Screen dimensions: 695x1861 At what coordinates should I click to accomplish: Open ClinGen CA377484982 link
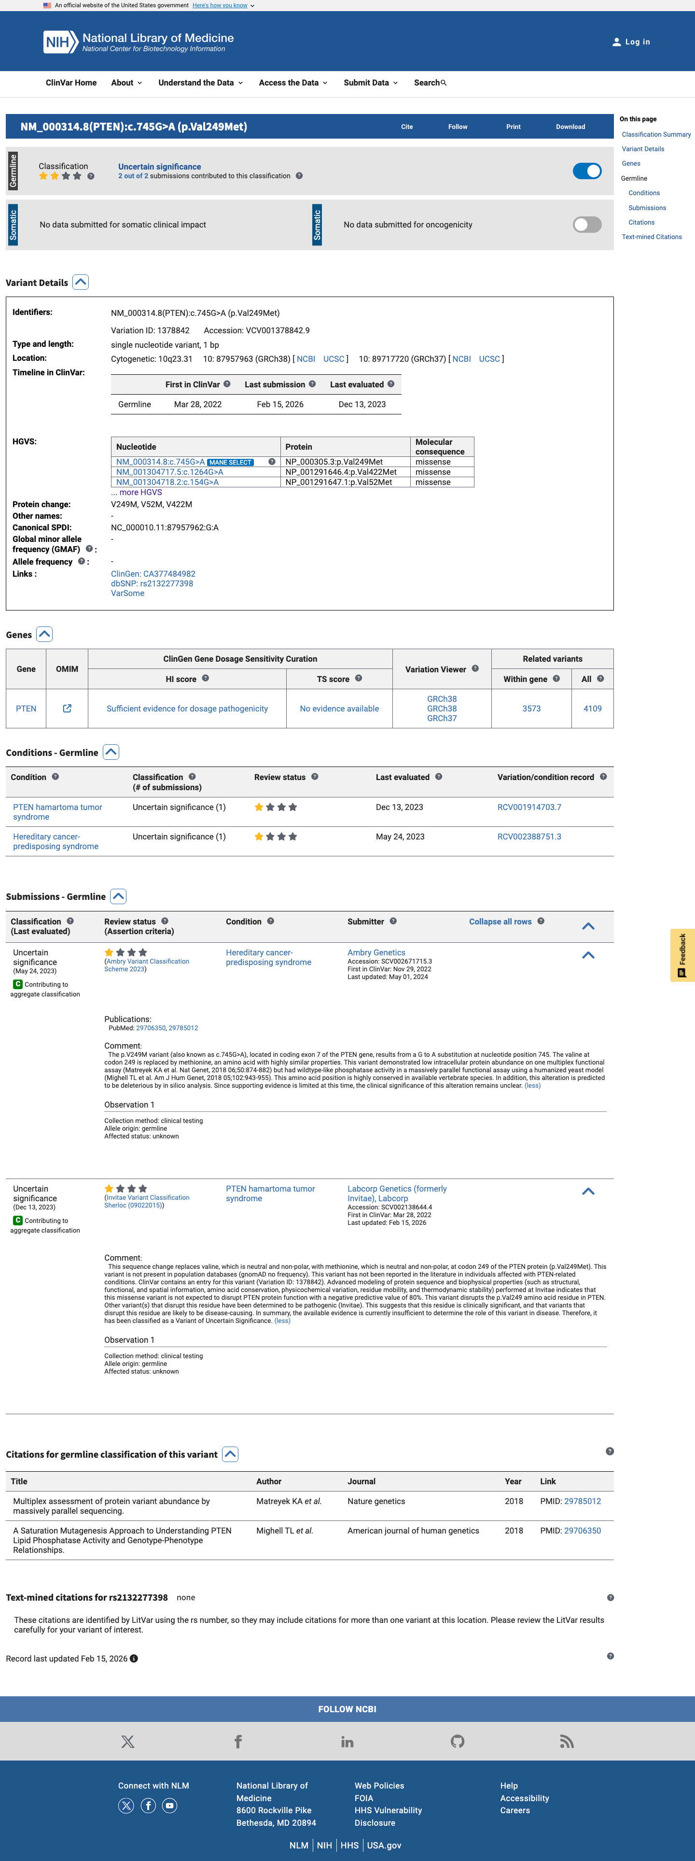153,574
